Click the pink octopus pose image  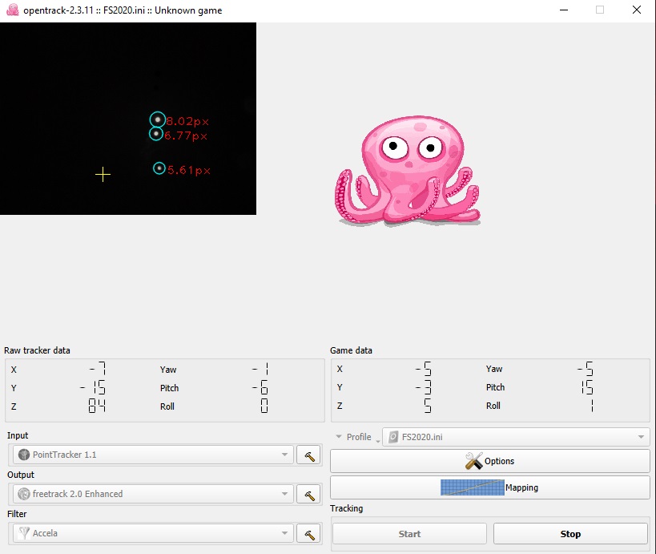pos(408,171)
